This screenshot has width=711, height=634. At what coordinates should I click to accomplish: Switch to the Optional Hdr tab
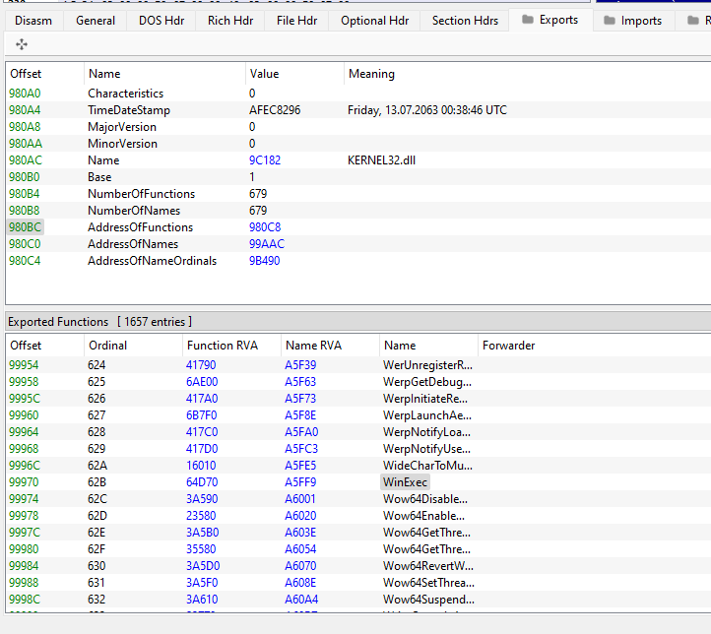[x=374, y=21]
